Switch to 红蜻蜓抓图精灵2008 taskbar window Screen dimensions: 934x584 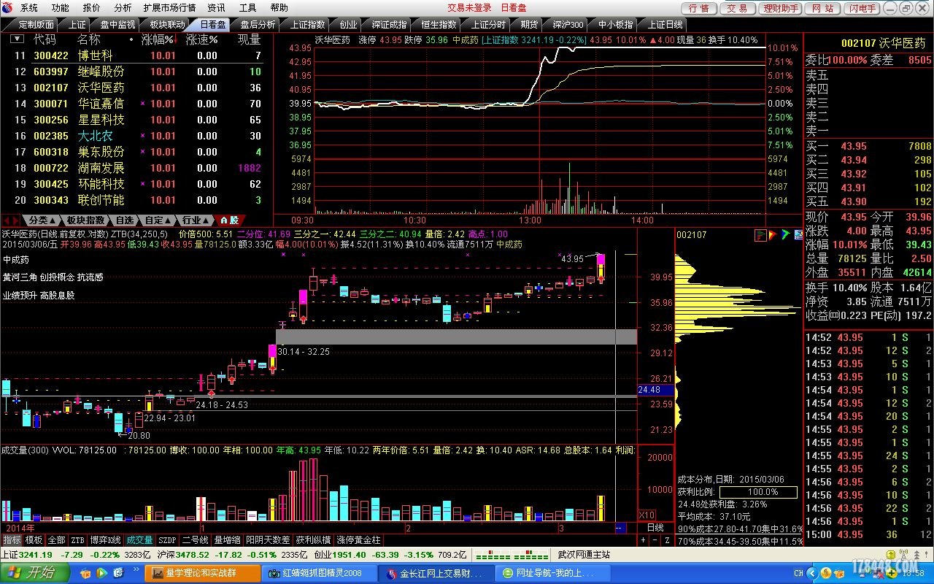320,573
